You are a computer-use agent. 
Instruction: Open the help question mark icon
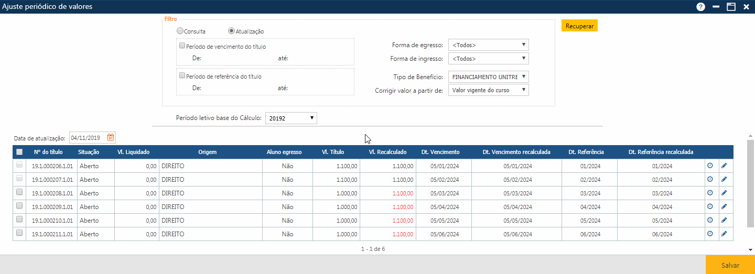[700, 7]
